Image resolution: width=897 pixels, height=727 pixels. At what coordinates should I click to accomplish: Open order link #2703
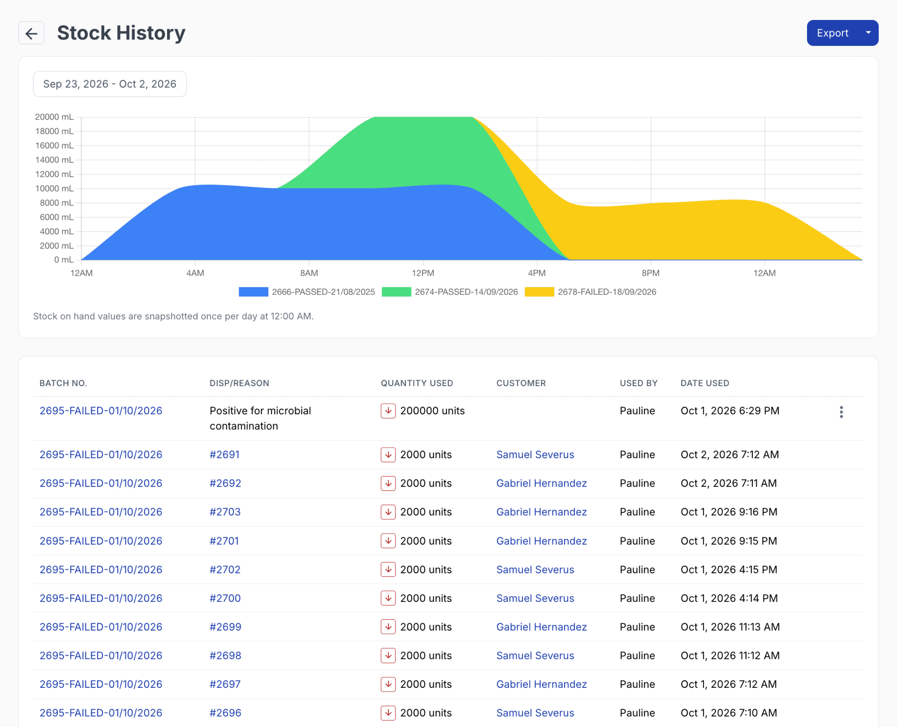tap(225, 512)
